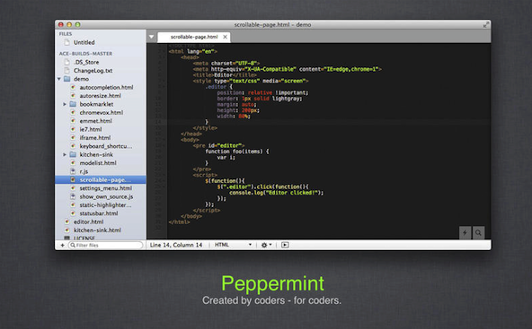Click the demo folder icon
This screenshot has width=532, height=329.
67,79
